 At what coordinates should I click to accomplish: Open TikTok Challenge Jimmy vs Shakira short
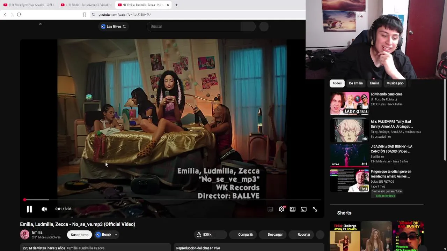pos(345,236)
